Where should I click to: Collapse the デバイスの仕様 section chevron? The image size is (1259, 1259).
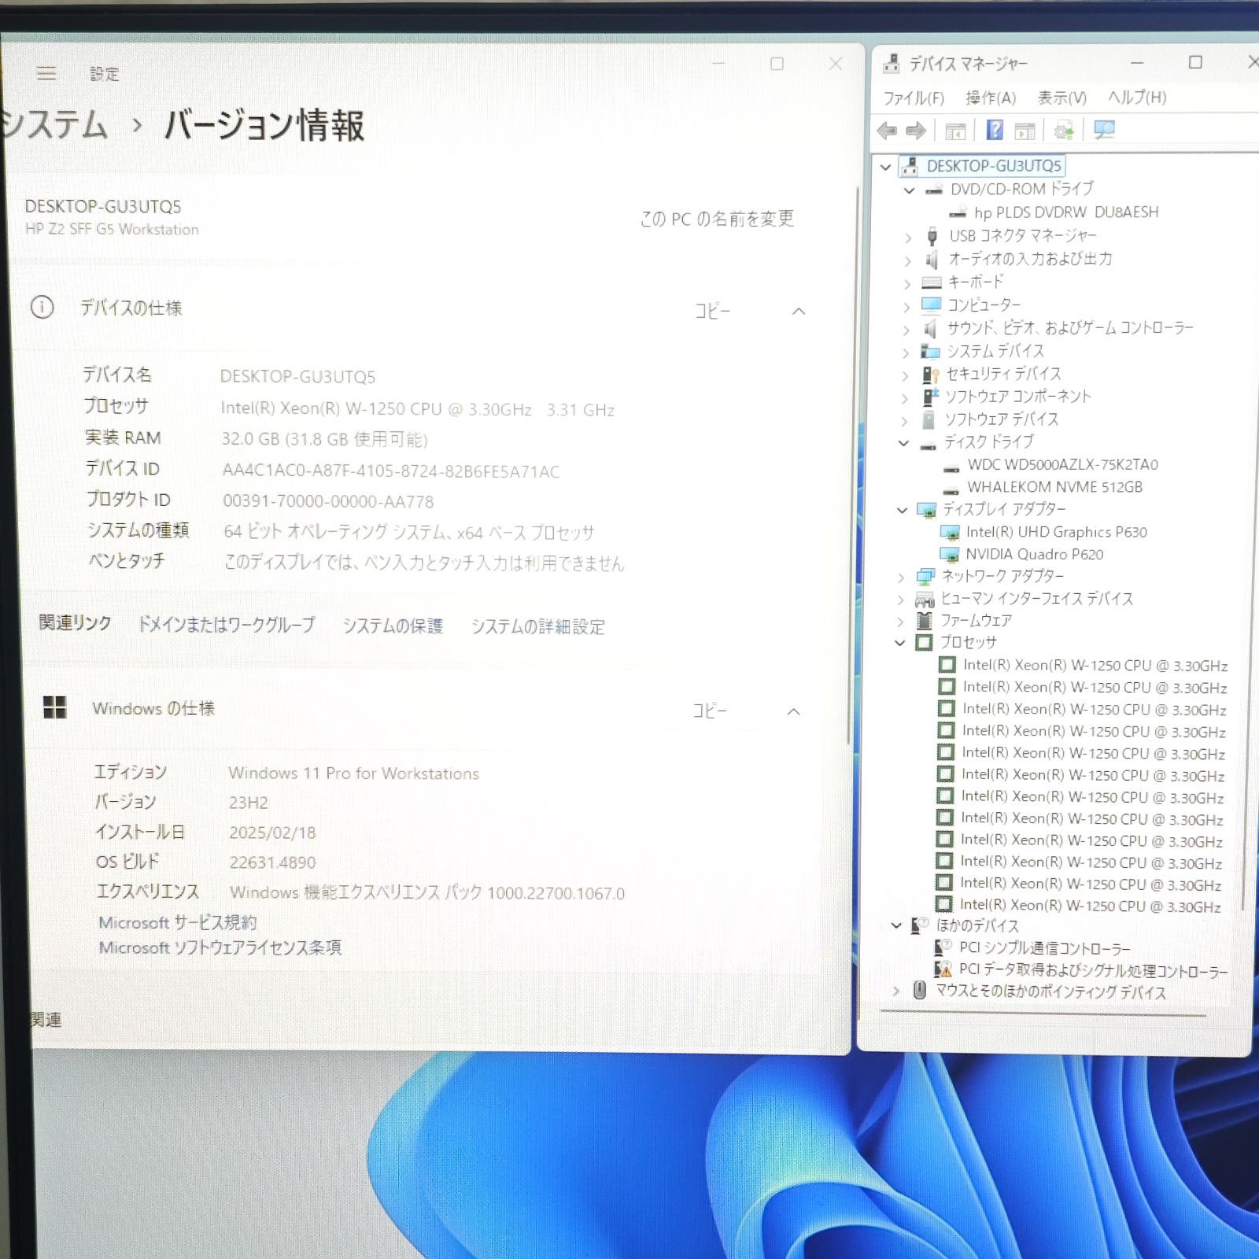[x=799, y=312]
